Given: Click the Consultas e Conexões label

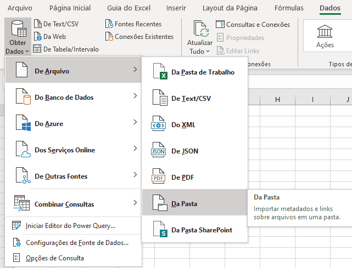Looking at the screenshot, I should (258, 25).
